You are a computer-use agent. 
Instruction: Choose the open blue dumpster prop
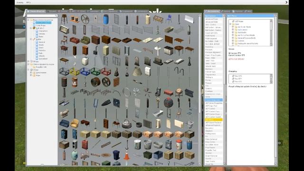pyautogui.click(x=158, y=155)
